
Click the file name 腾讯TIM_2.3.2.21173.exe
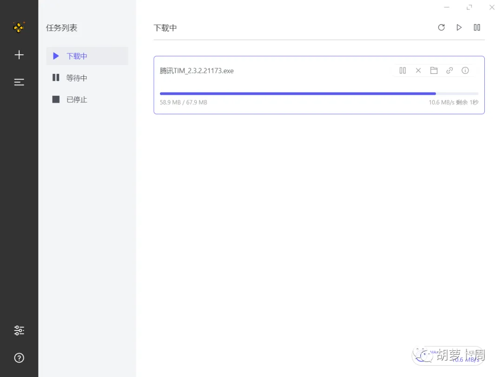click(197, 71)
